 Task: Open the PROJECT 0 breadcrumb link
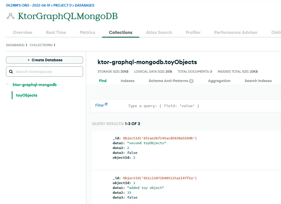click(x=62, y=5)
